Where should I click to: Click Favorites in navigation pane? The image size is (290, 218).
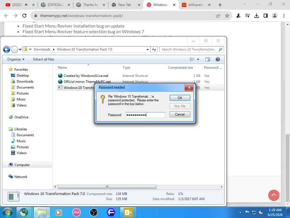21,69
